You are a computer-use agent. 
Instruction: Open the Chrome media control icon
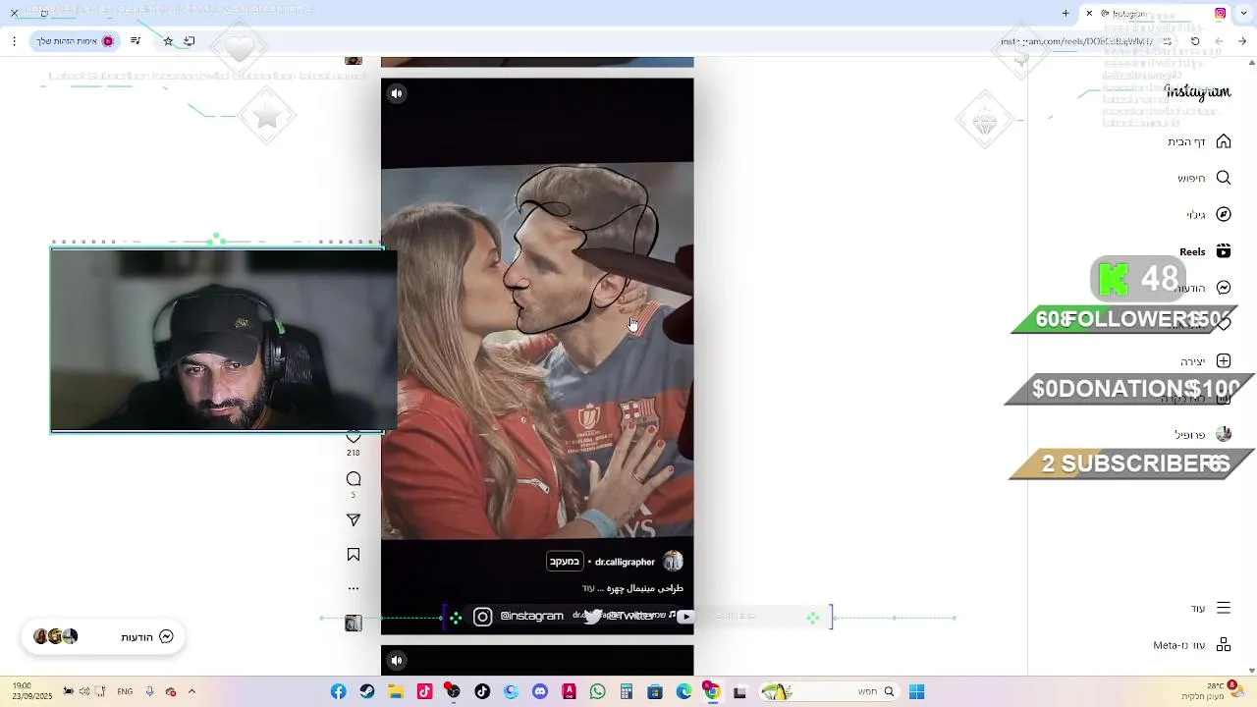(x=136, y=41)
